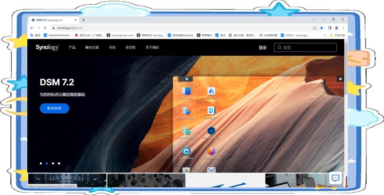Viewport: 384px width, 195px height.
Task: Open 家用 NAS 入门指南 bookmark
Action: (89, 35)
